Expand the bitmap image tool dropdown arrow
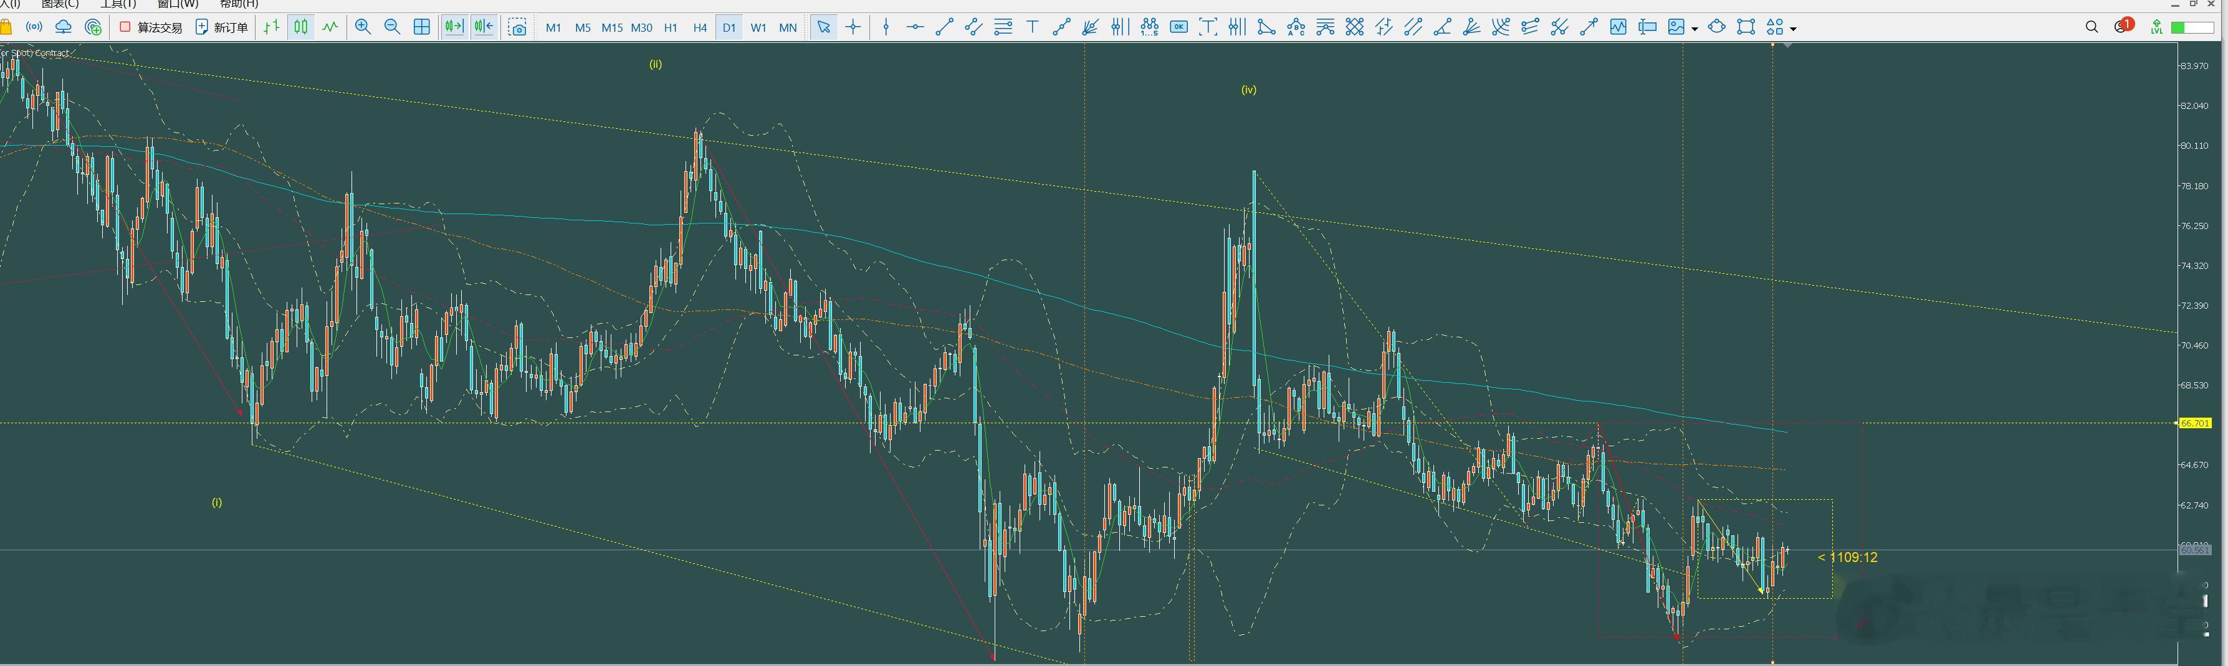Viewport: 2228px width, 666px height. [1695, 29]
